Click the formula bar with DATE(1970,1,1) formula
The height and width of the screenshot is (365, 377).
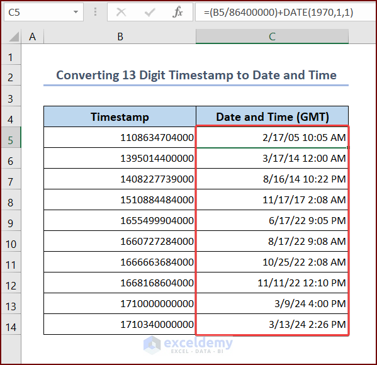point(286,12)
